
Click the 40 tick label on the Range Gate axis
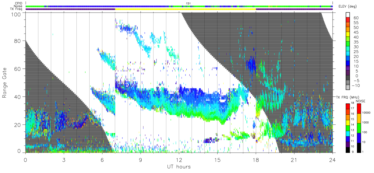coord(18,97)
